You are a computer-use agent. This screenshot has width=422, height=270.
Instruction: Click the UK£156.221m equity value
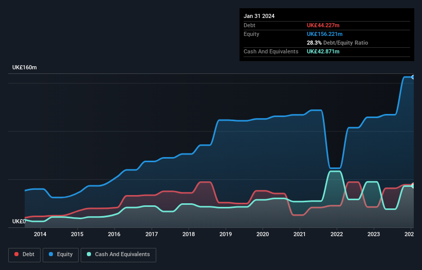coord(324,34)
